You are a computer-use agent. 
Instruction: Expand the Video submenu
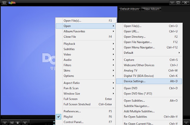coord(86,54)
